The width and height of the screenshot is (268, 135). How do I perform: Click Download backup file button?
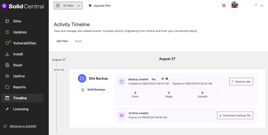tap(235, 115)
